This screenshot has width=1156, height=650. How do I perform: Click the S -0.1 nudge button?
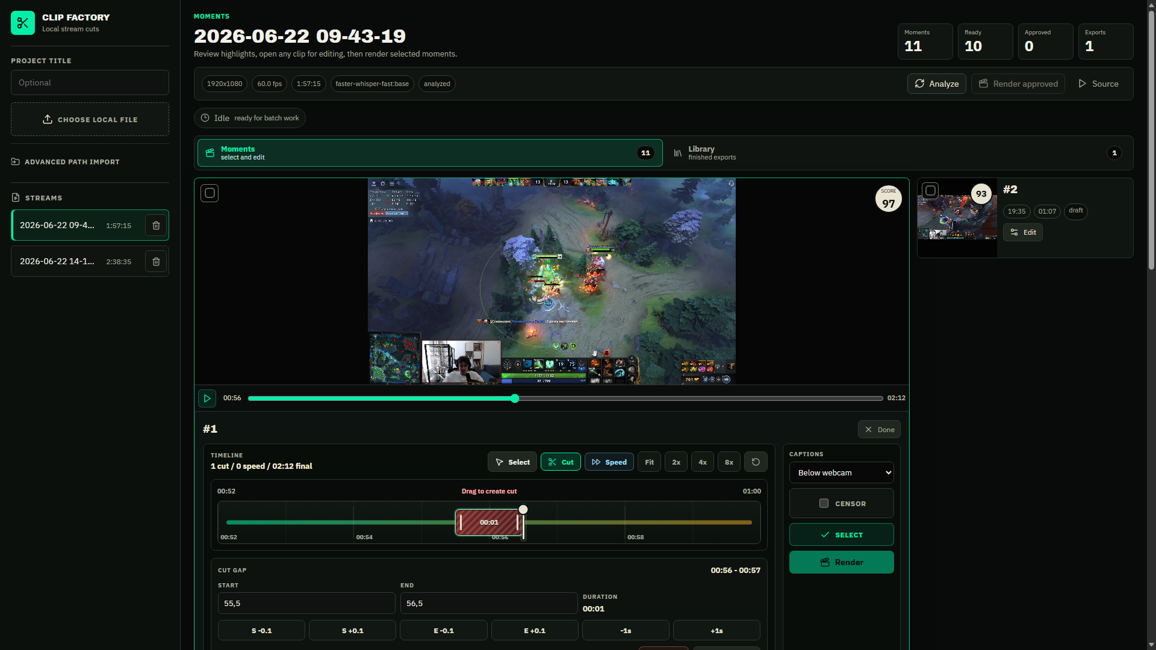tap(261, 631)
